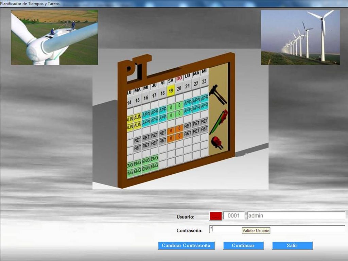
Task: Click the user code field showing 0001
Action: pos(234,216)
